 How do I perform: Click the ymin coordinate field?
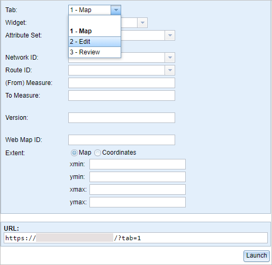pyautogui.click(x=138, y=177)
